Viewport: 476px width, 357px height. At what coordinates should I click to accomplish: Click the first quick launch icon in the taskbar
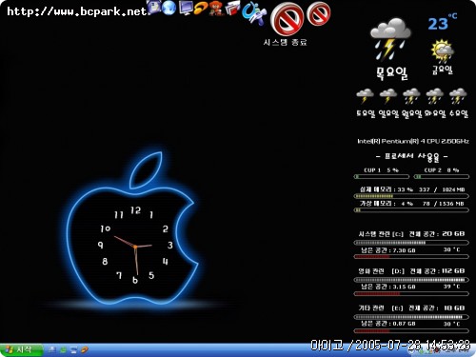52,350
